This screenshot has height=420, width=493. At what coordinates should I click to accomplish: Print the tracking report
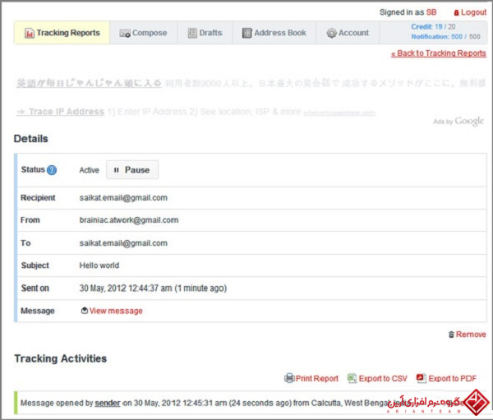pyautogui.click(x=317, y=378)
